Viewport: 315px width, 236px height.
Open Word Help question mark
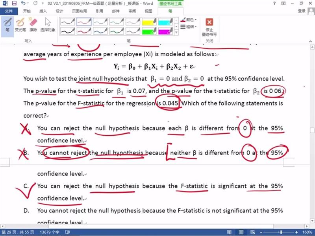click(x=274, y=3)
